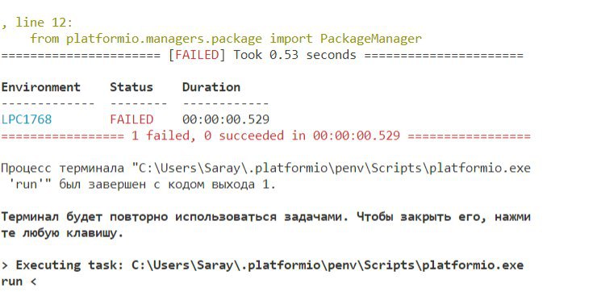Viewport: 597px width, 292px height.
Task: Click the 'Процесс терминала' text
Action: (x=62, y=168)
